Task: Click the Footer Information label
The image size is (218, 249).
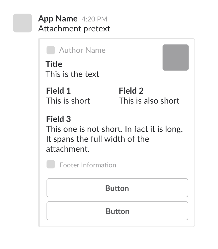Action: coord(88,165)
